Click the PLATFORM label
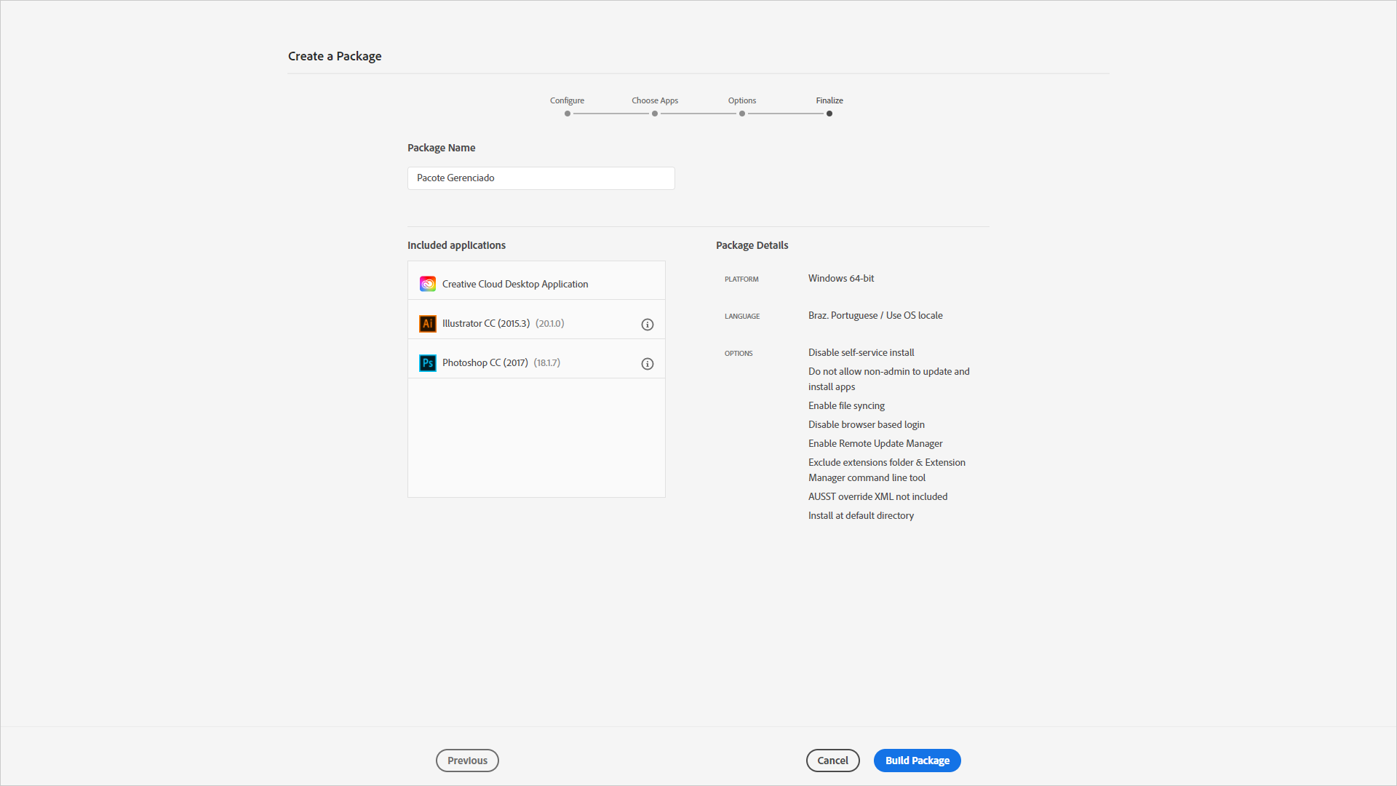Image resolution: width=1397 pixels, height=786 pixels. tap(741, 279)
